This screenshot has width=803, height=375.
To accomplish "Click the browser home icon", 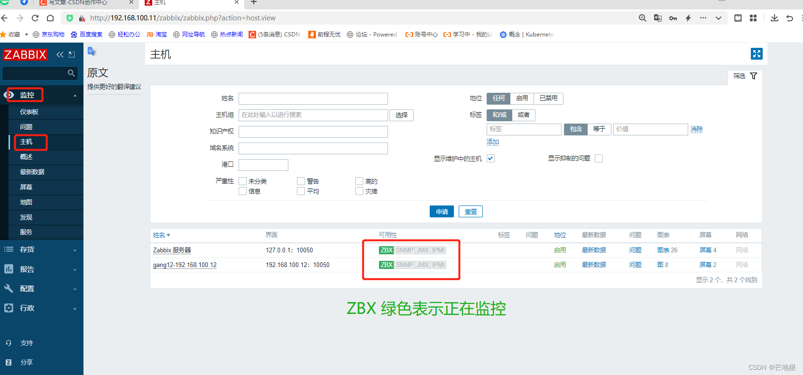I will [50, 18].
